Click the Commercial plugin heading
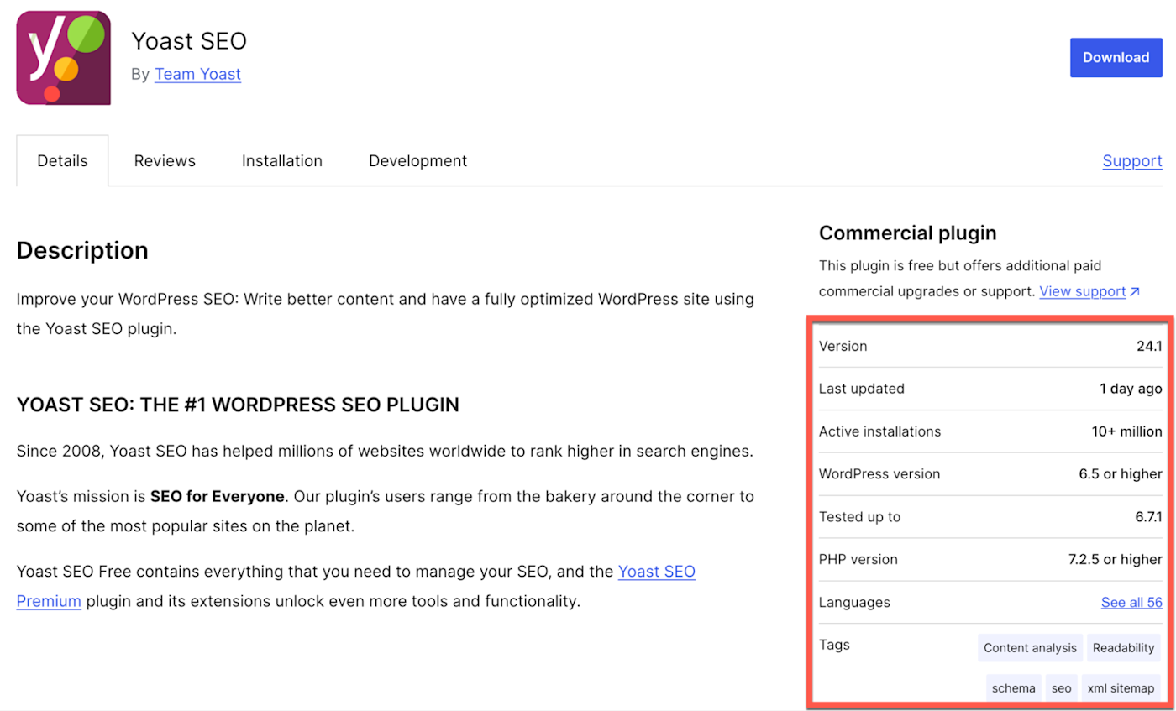This screenshot has width=1176, height=711. coord(908,233)
